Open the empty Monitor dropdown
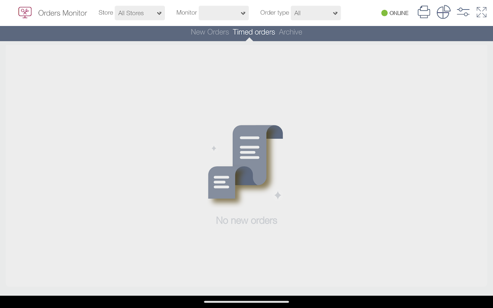Viewport: 493px width, 308px height. click(x=224, y=13)
